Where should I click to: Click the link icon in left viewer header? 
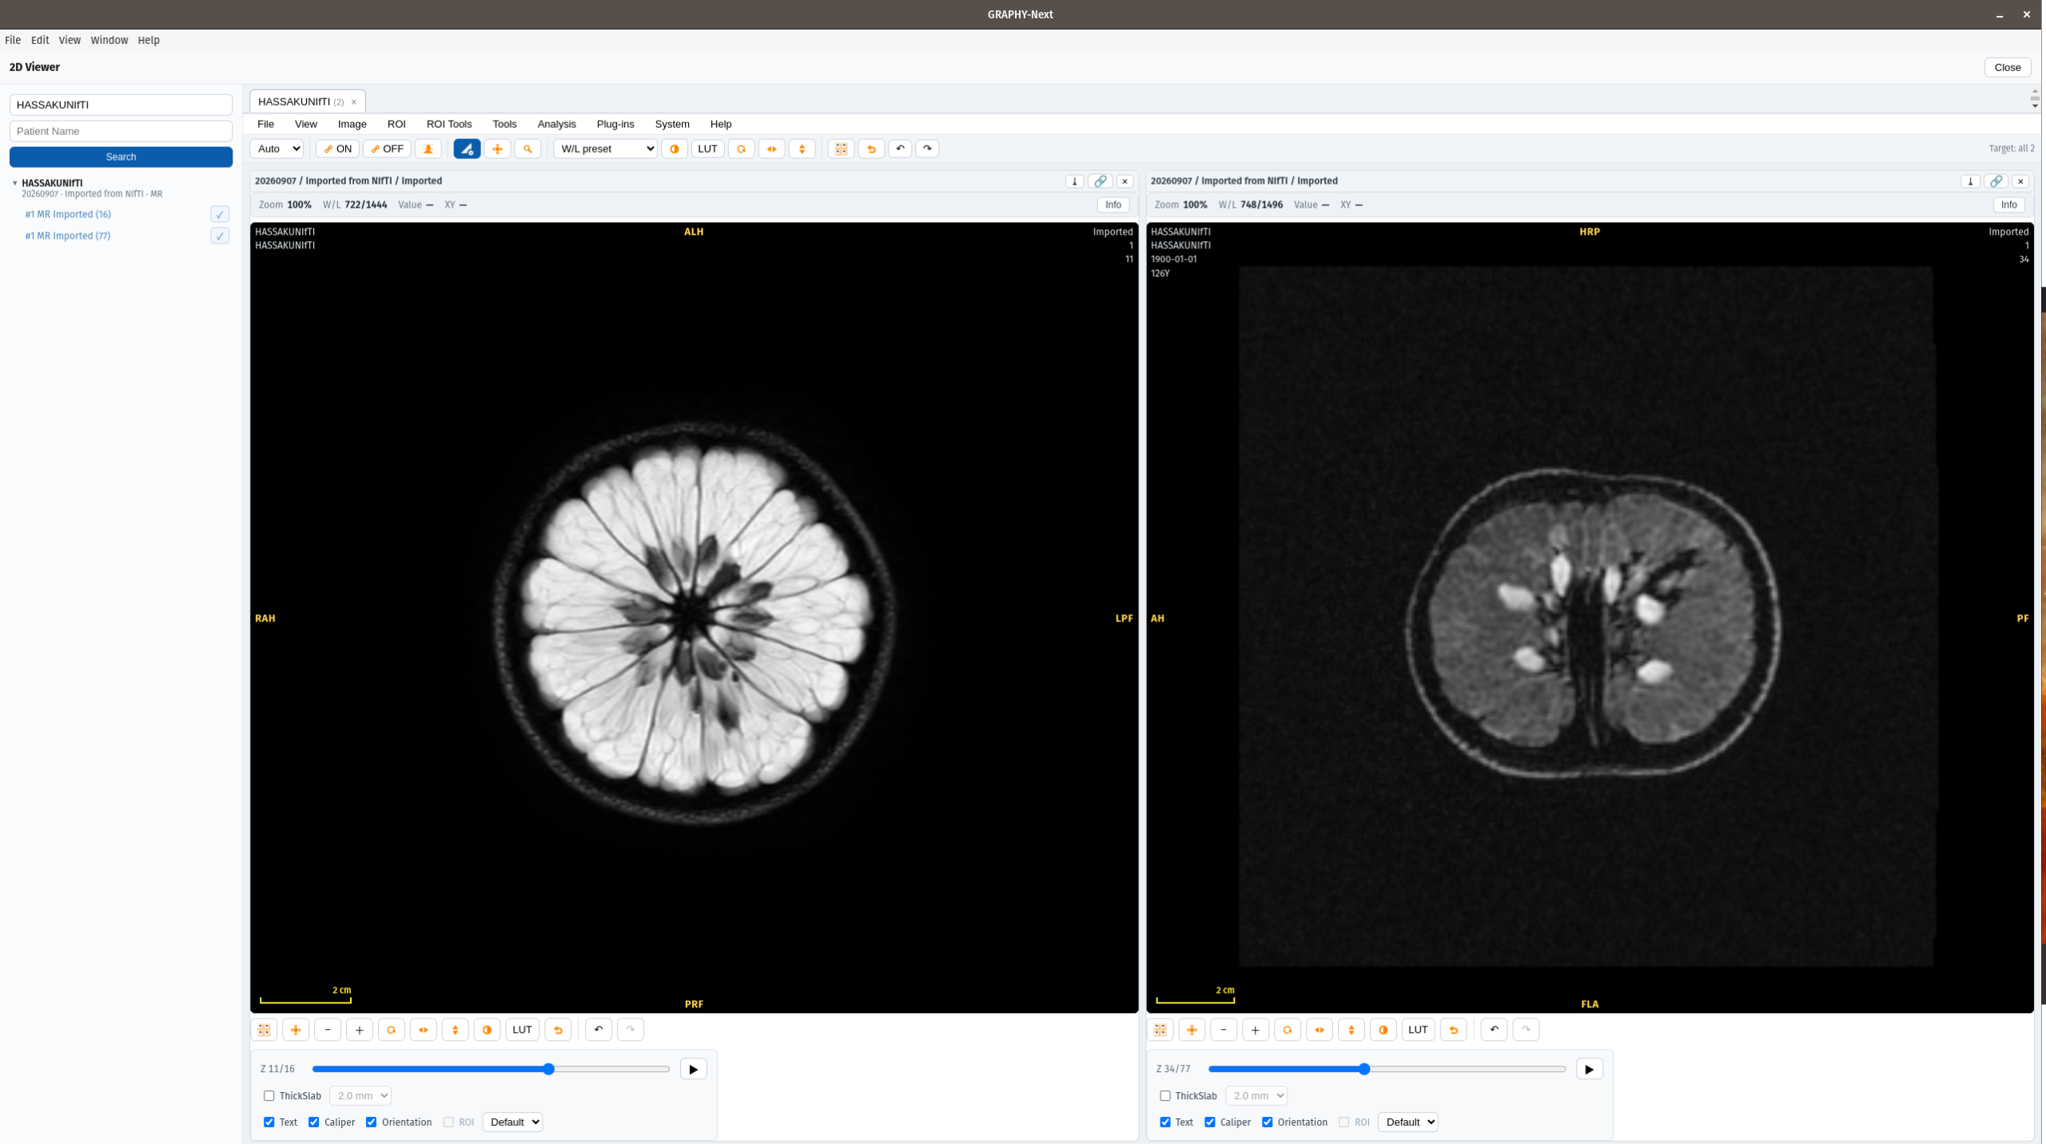pos(1101,181)
